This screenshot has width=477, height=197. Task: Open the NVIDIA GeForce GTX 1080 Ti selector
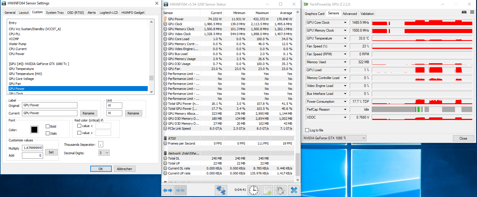tap(335, 138)
